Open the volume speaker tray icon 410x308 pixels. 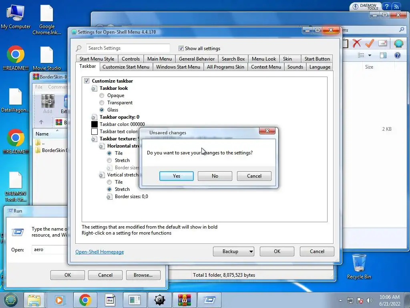point(370,300)
